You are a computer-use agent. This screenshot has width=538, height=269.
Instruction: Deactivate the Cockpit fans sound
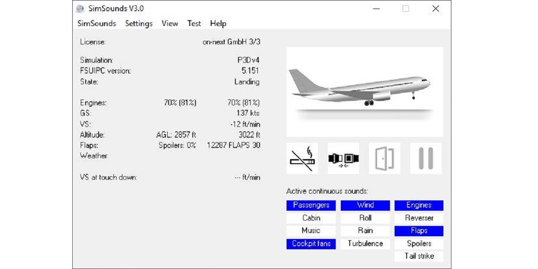[x=311, y=243]
